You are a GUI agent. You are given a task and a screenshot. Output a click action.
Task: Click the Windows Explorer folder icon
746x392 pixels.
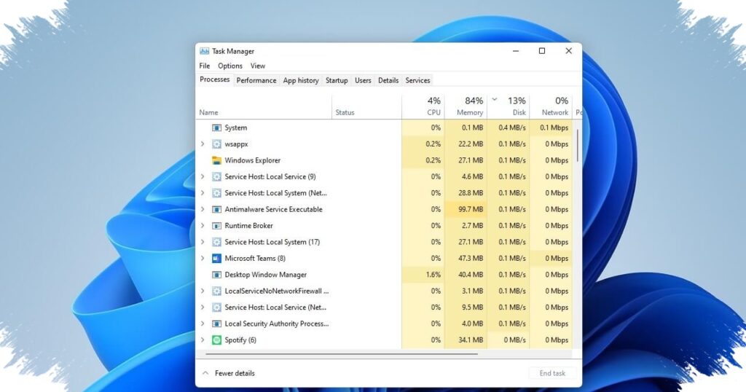point(216,160)
